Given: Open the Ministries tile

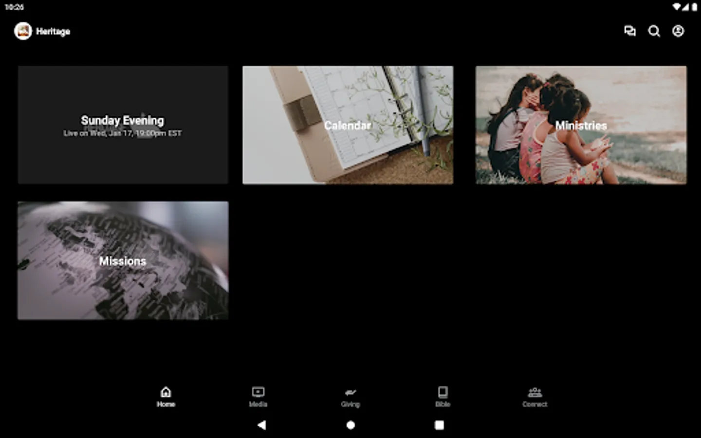Looking at the screenshot, I should [x=580, y=125].
